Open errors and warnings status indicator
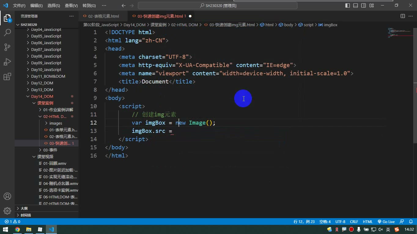 tap(13, 222)
